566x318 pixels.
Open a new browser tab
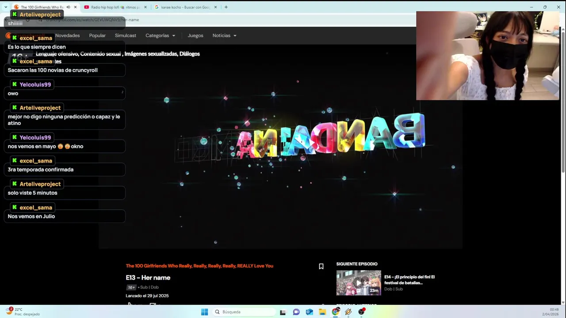[226, 7]
